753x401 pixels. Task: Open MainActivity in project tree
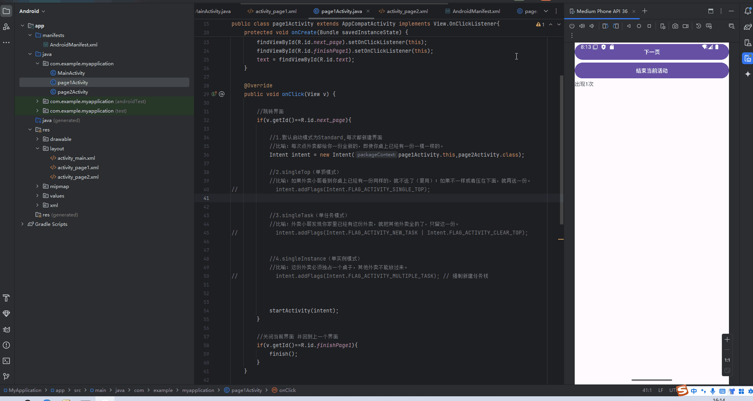coord(71,73)
